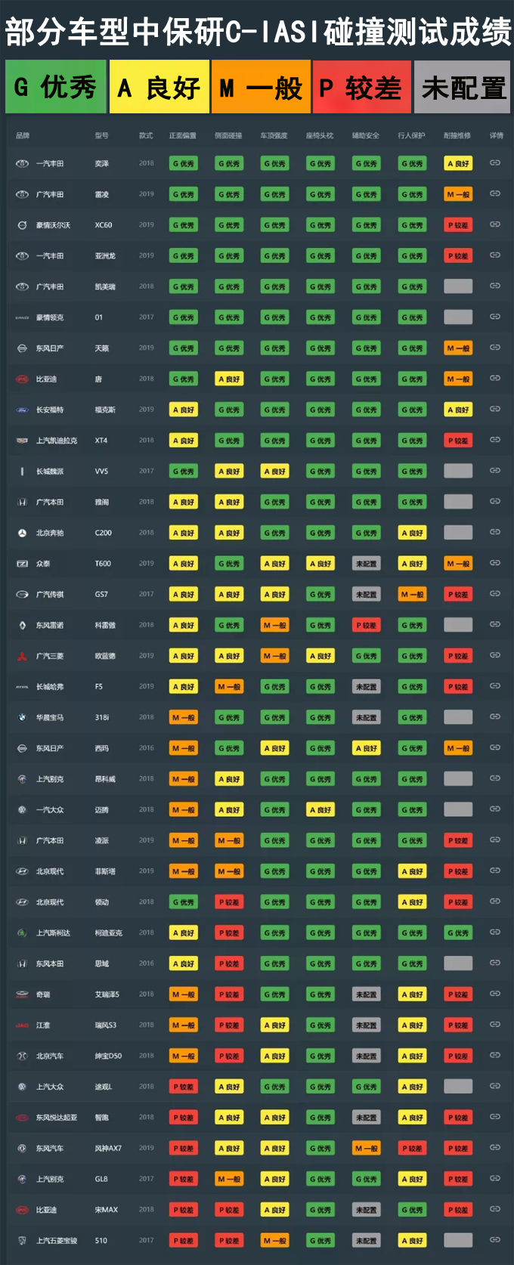Click the details link icon for 途观L

pos(495,1086)
